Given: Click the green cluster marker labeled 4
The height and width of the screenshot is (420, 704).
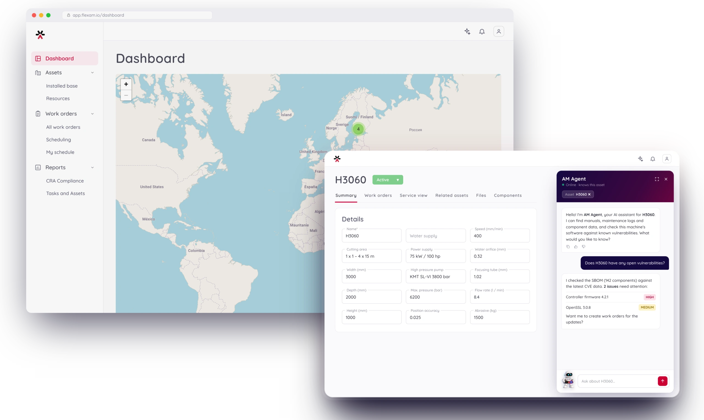Looking at the screenshot, I should pos(358,129).
